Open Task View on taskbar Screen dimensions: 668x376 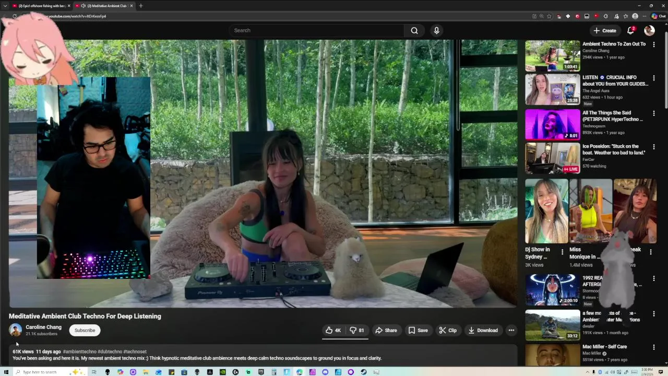[x=94, y=372]
